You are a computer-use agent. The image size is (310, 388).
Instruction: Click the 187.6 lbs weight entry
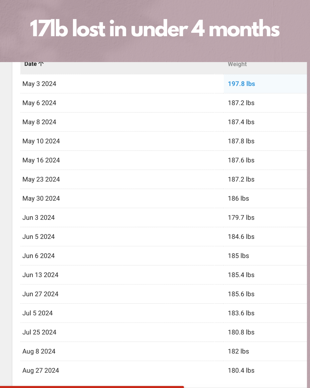pyautogui.click(x=241, y=160)
